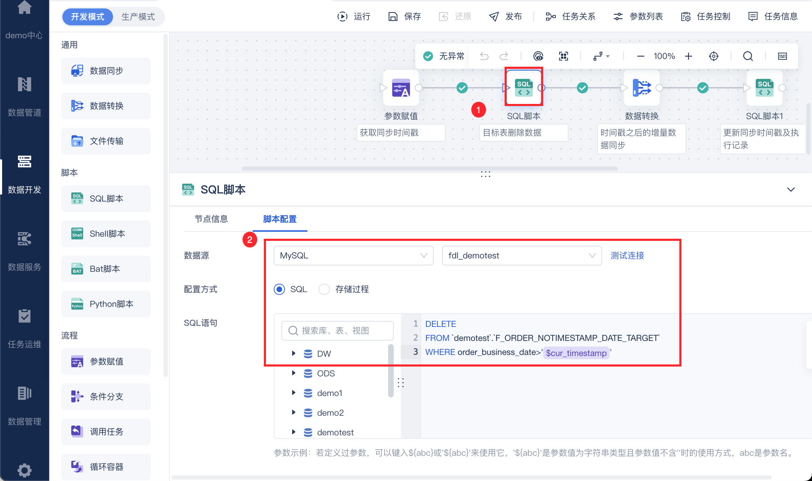This screenshot has width=812, height=481.
Task: Toggle the preview eye icon on canvas toolbar
Action: click(539, 56)
